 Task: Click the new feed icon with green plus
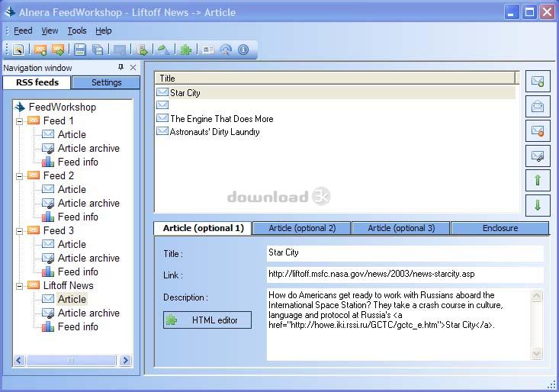[x=40, y=50]
